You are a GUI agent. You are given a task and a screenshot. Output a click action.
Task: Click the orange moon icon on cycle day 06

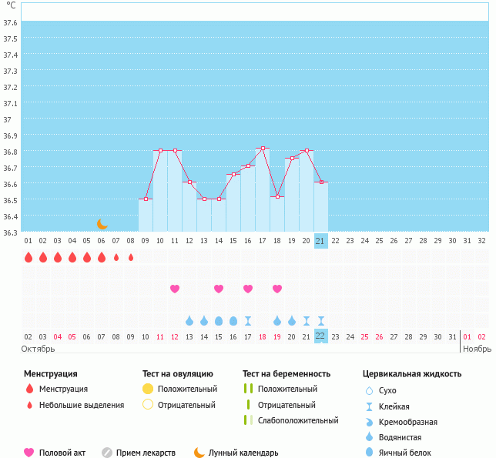pos(102,223)
